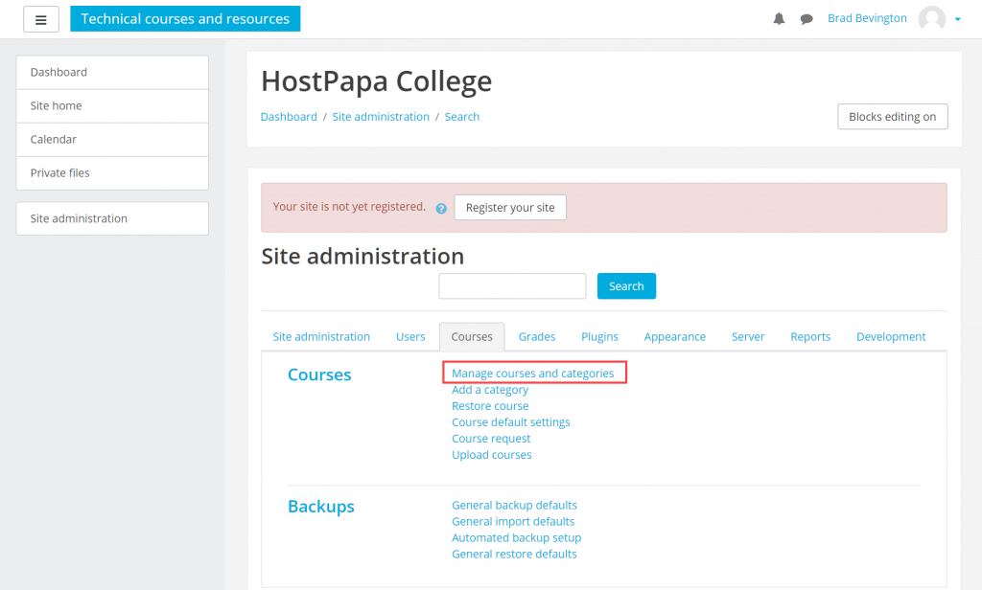The image size is (982, 590).
Task: Select the Courses tab
Action: pyautogui.click(x=472, y=336)
